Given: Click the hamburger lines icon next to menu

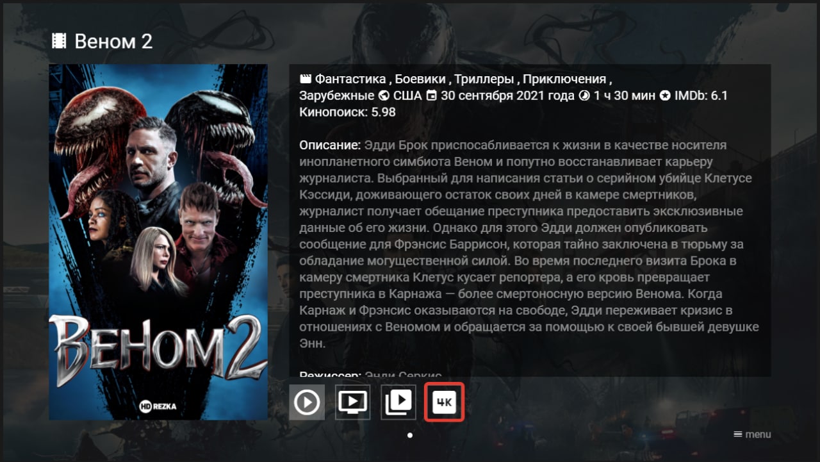Looking at the screenshot, I should [738, 434].
